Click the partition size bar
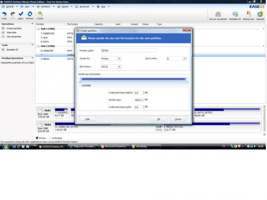 point(133,79)
